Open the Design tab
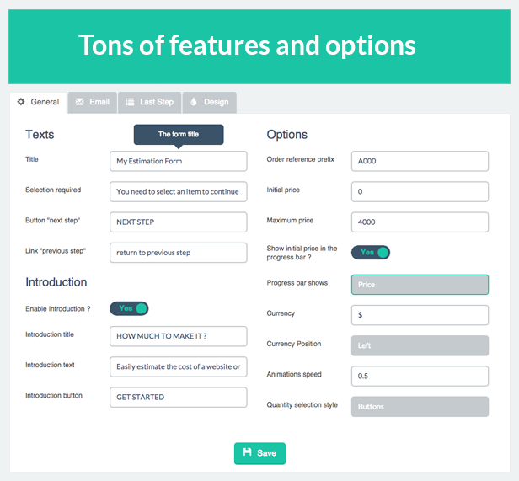Image resolution: width=519 pixels, height=481 pixels. click(209, 102)
